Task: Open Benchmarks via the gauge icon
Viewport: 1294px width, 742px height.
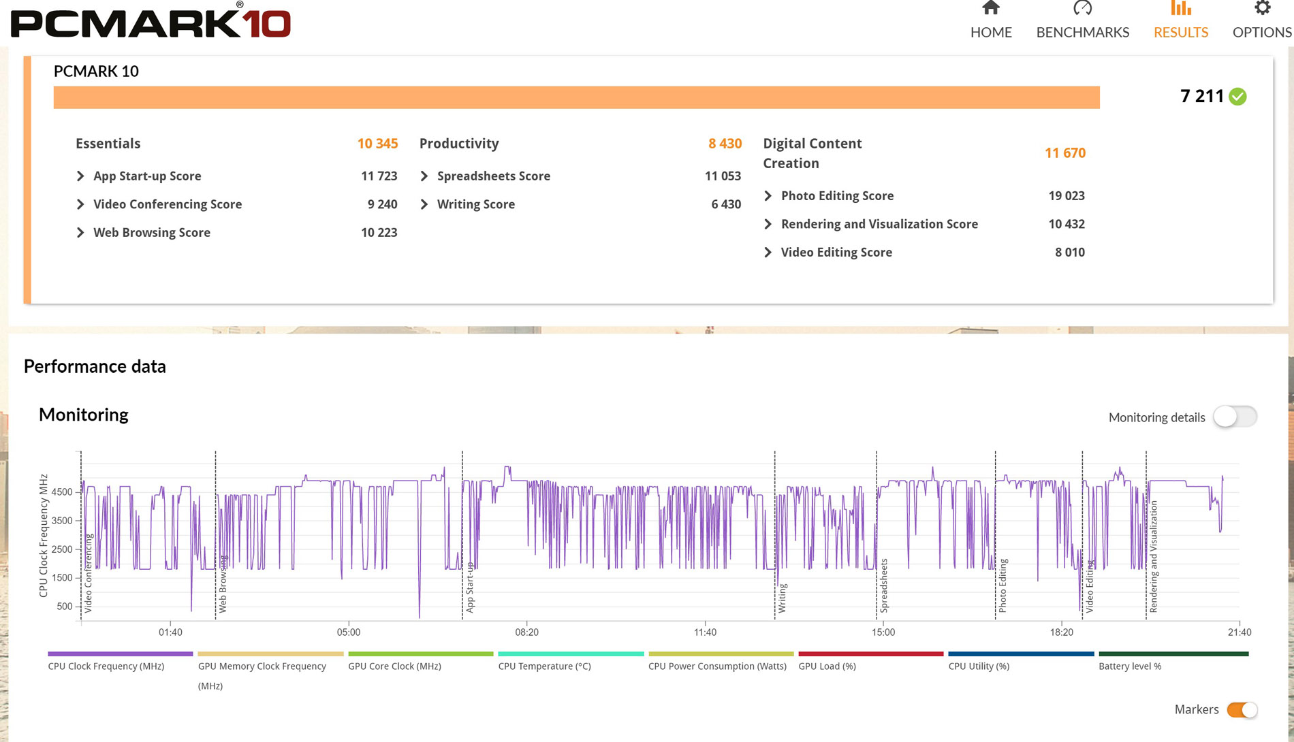Action: tap(1082, 9)
